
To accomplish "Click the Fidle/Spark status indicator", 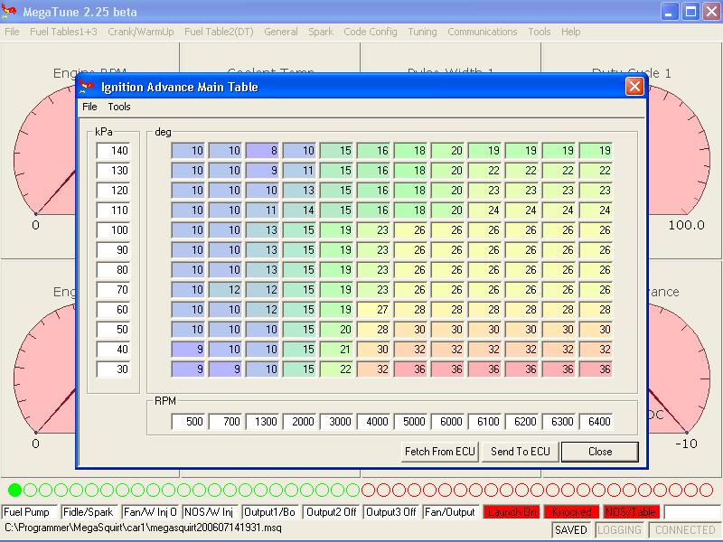I will click(x=89, y=512).
